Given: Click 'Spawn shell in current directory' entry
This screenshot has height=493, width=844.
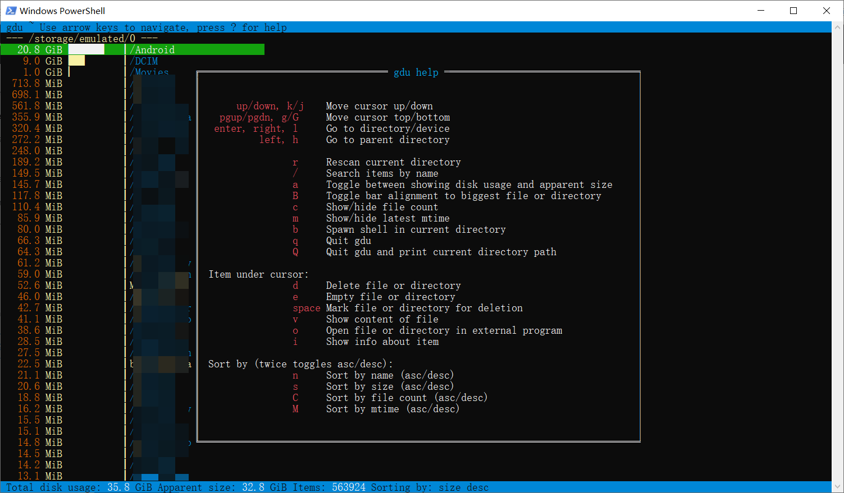Looking at the screenshot, I should click(416, 229).
